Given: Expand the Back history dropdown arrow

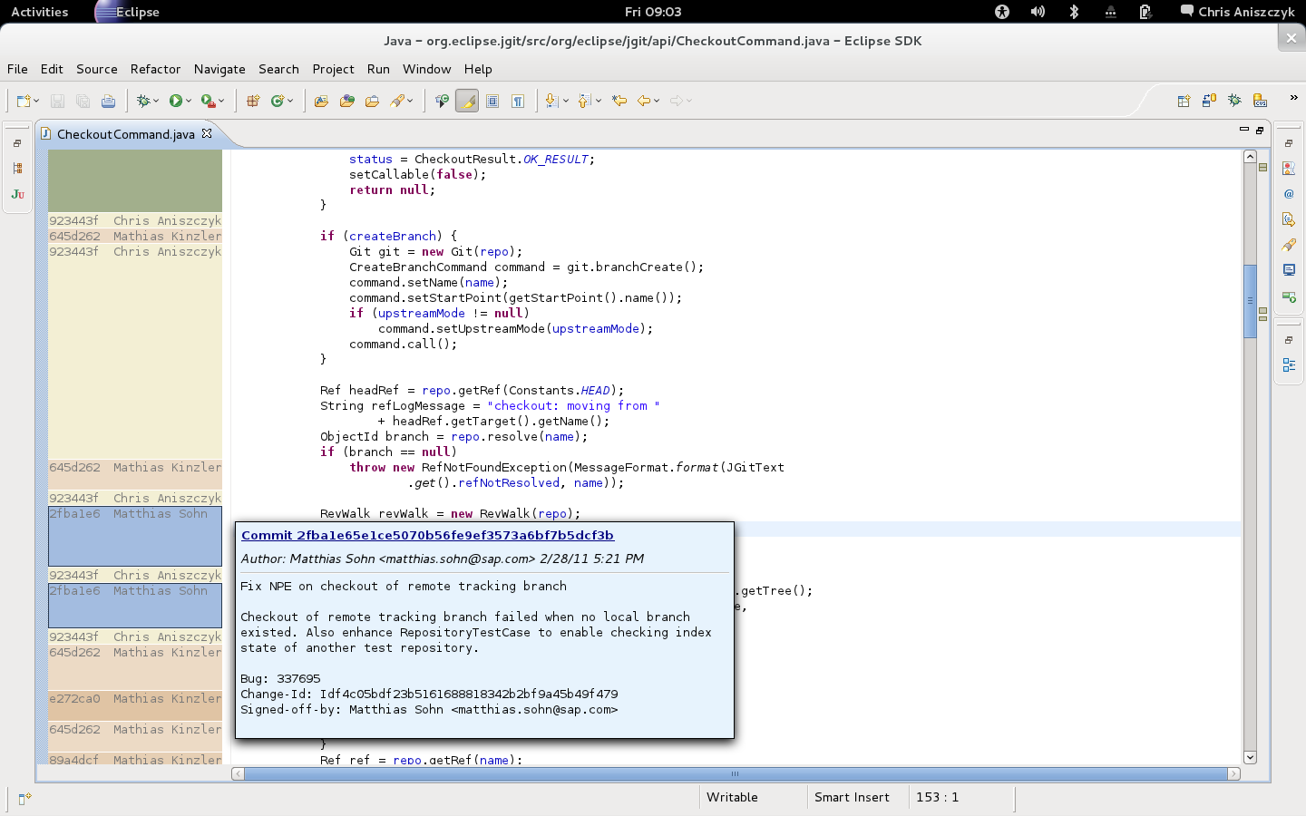Looking at the screenshot, I should (657, 101).
